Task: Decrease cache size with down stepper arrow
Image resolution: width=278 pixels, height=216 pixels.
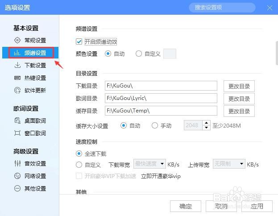Action: point(206,128)
